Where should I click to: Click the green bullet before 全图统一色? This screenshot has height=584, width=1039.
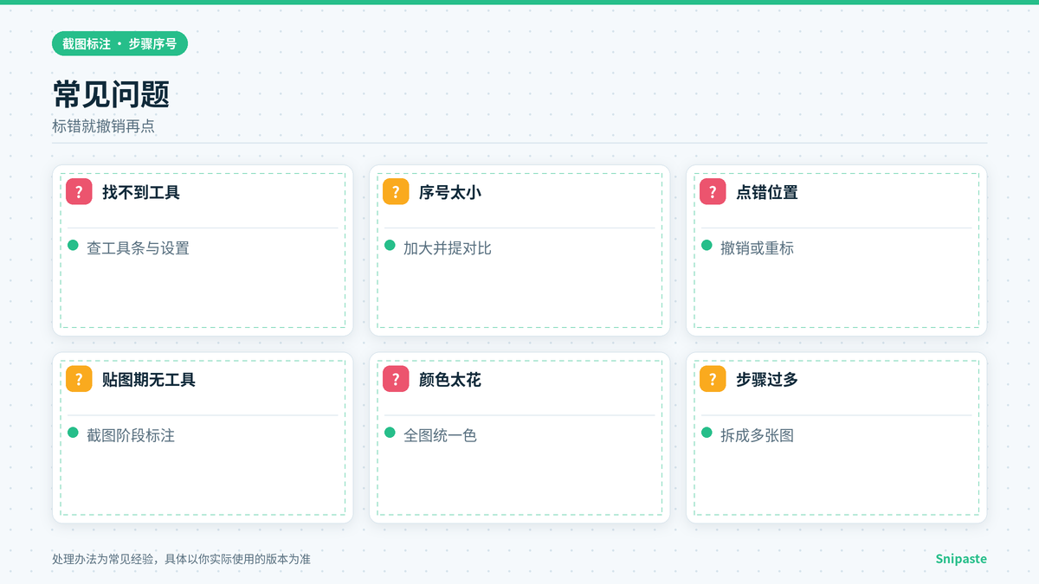pos(390,433)
